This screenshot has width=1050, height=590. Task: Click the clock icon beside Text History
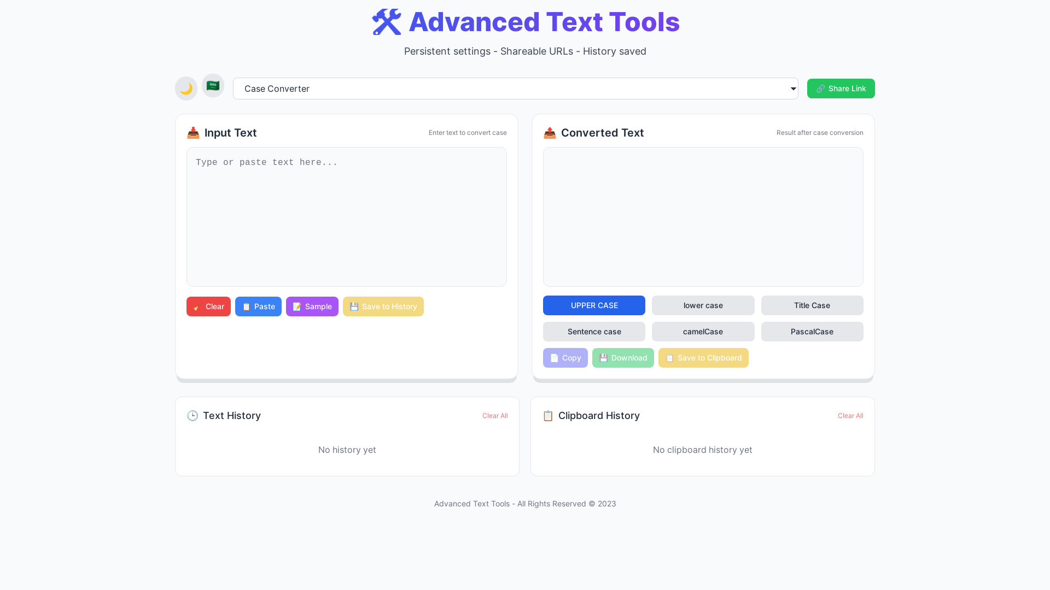point(192,416)
